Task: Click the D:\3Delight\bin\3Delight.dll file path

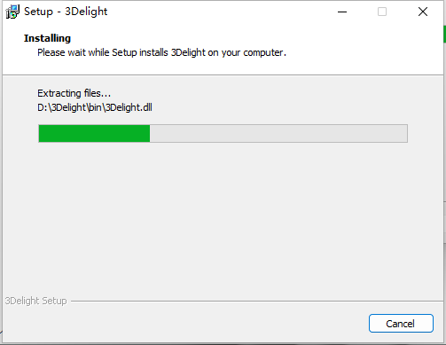Action: click(x=95, y=107)
